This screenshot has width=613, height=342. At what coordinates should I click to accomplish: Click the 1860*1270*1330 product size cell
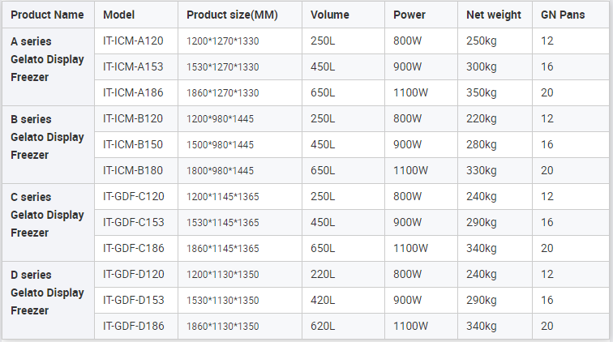[x=223, y=92]
